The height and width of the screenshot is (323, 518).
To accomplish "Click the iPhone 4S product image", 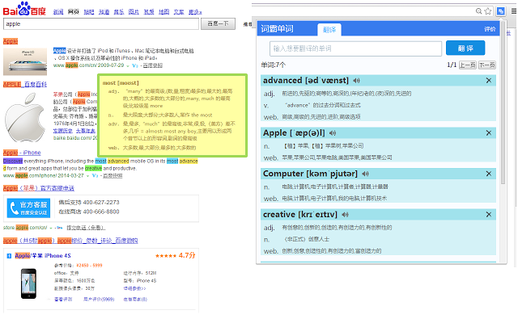I will [29, 283].
